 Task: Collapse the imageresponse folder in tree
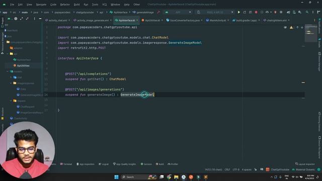pyautogui.click(x=11, y=83)
